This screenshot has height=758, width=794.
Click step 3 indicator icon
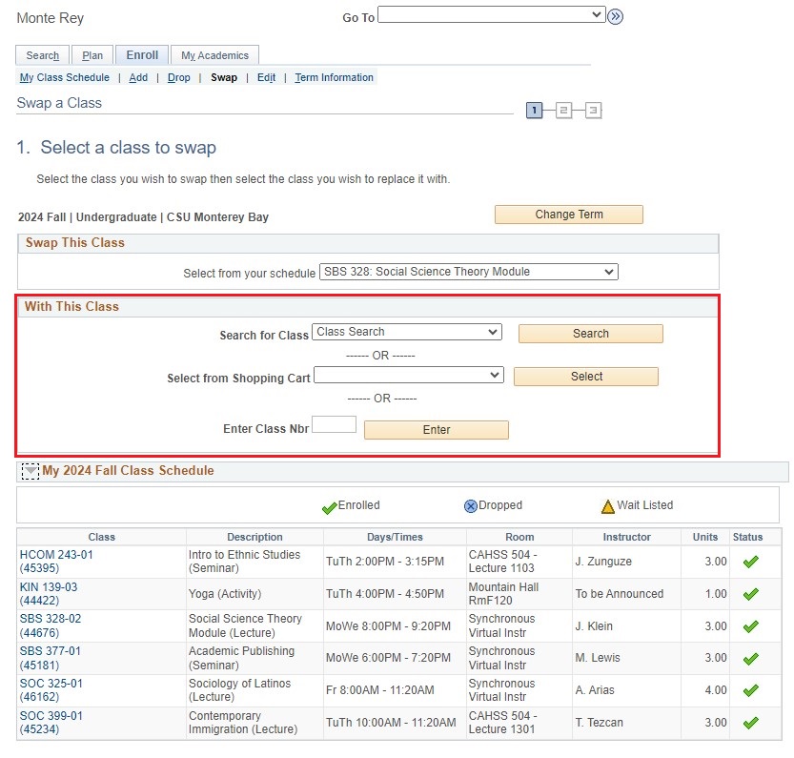(594, 110)
